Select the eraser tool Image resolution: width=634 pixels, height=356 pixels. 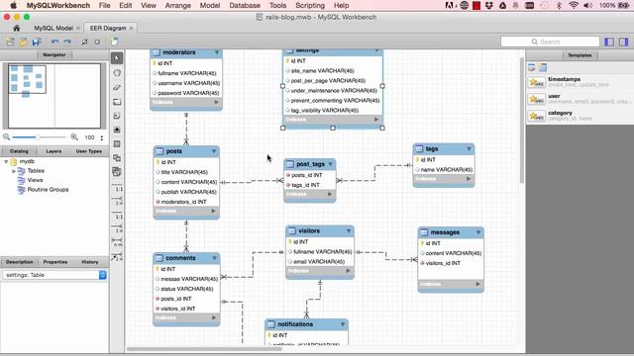117,87
